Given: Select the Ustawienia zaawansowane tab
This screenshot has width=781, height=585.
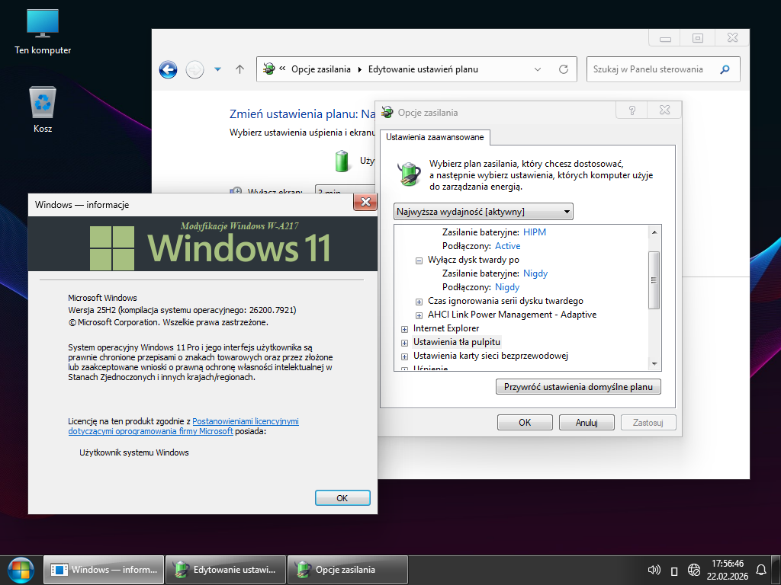Looking at the screenshot, I should pyautogui.click(x=435, y=137).
